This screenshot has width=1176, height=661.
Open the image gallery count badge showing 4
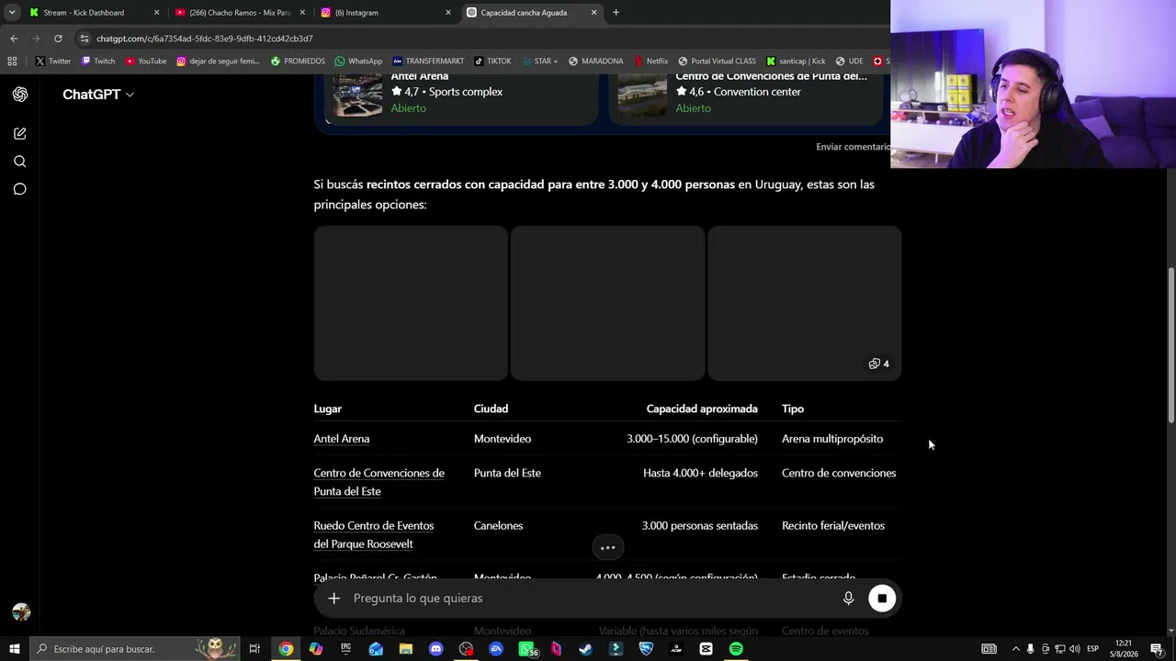[878, 364]
